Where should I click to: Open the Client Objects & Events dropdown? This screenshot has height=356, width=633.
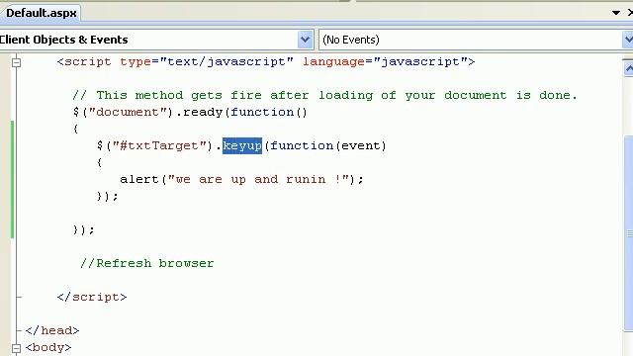click(x=305, y=40)
